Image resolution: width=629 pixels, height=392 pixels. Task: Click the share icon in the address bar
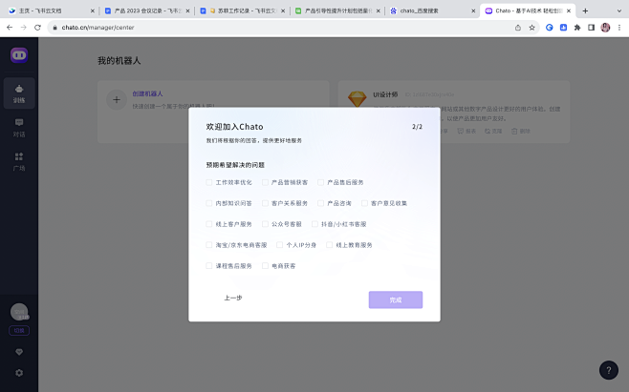pos(518,28)
